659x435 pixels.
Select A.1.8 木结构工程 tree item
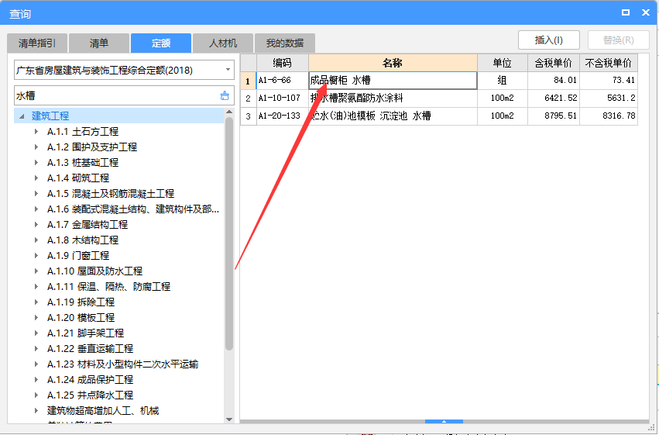pyautogui.click(x=83, y=240)
